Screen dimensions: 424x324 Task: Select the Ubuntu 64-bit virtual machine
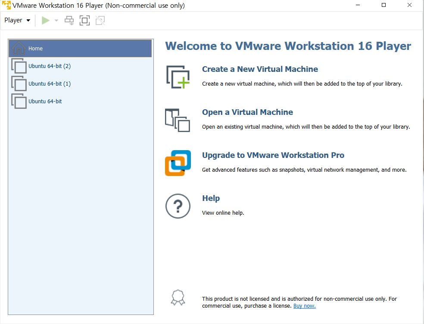[80, 101]
